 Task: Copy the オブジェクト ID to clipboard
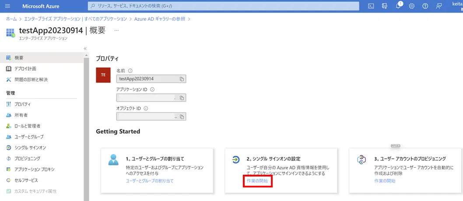(x=182, y=117)
